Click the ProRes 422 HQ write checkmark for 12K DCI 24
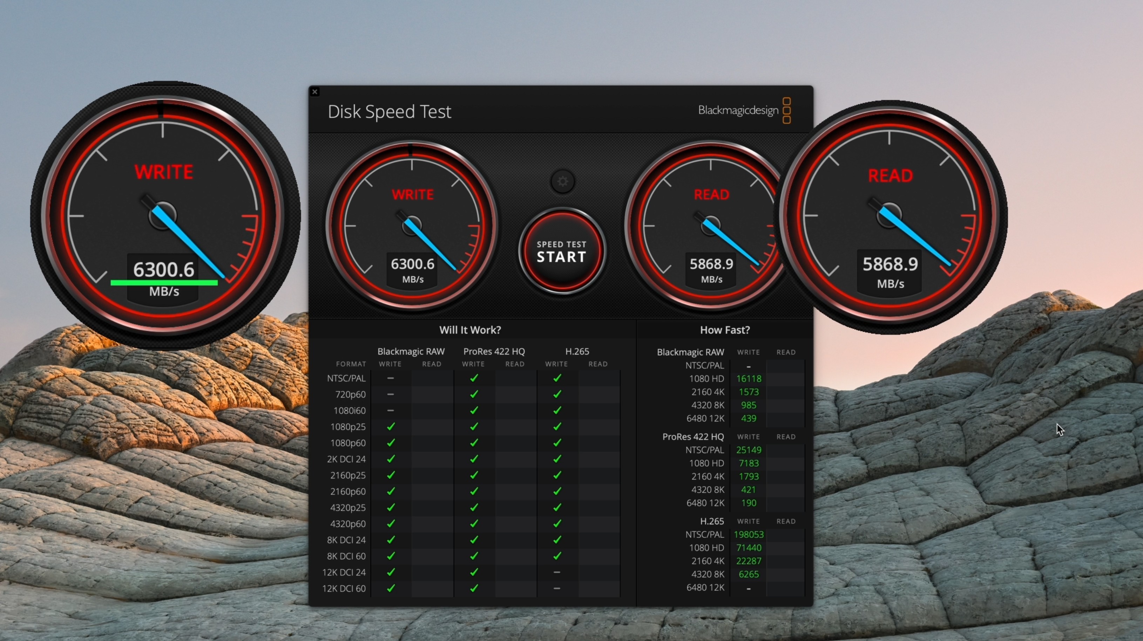 474,572
